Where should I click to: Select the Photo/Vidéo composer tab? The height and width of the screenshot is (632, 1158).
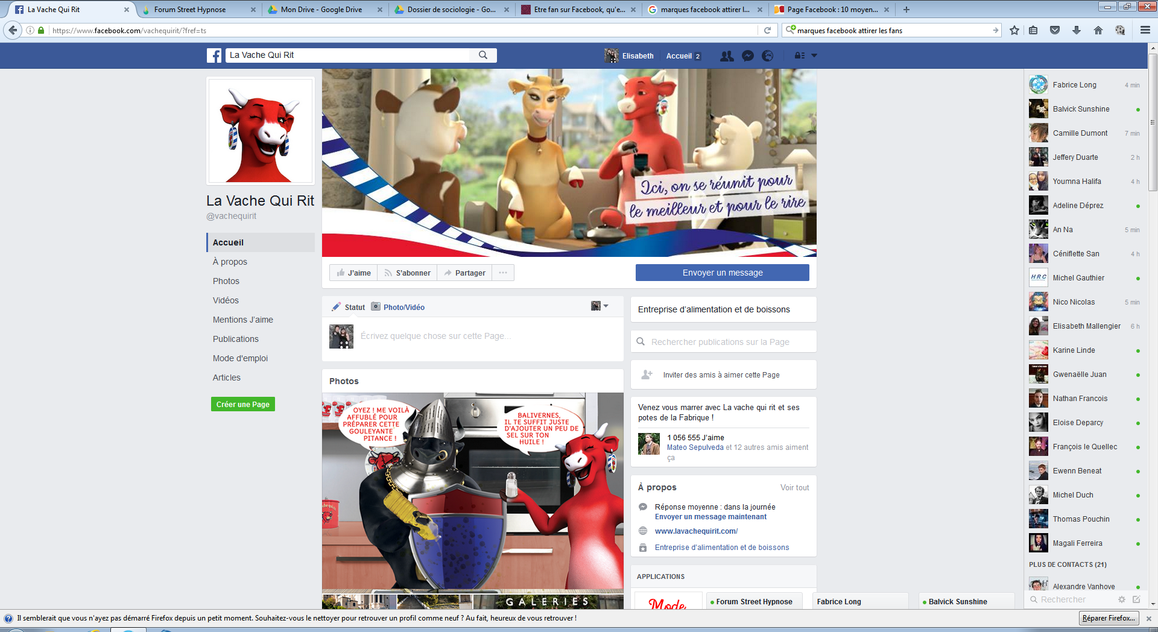(398, 307)
